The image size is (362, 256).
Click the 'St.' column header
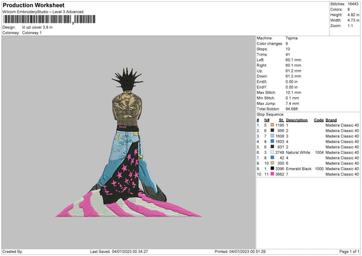281,120
